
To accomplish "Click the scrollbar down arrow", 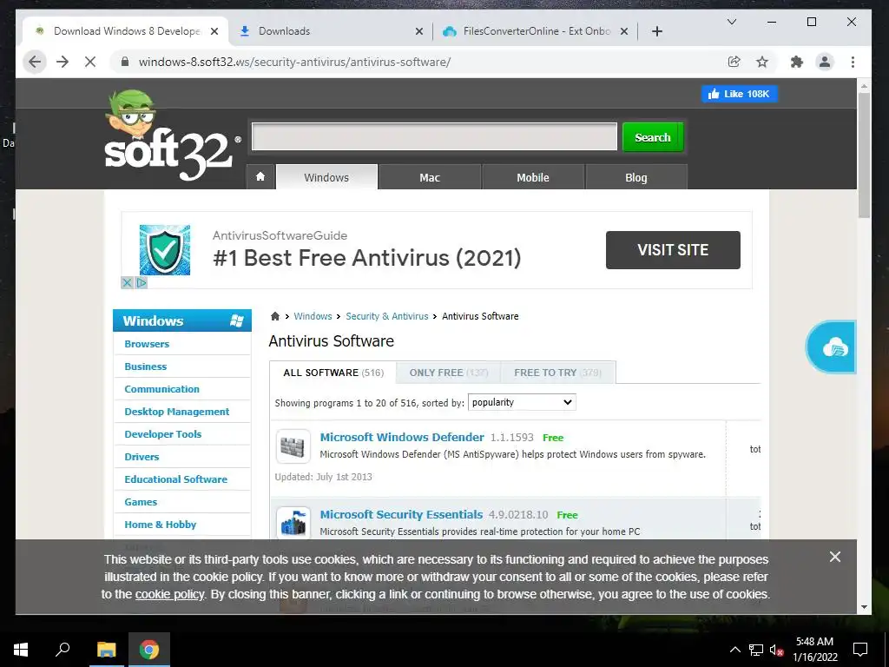I will pos(864,607).
